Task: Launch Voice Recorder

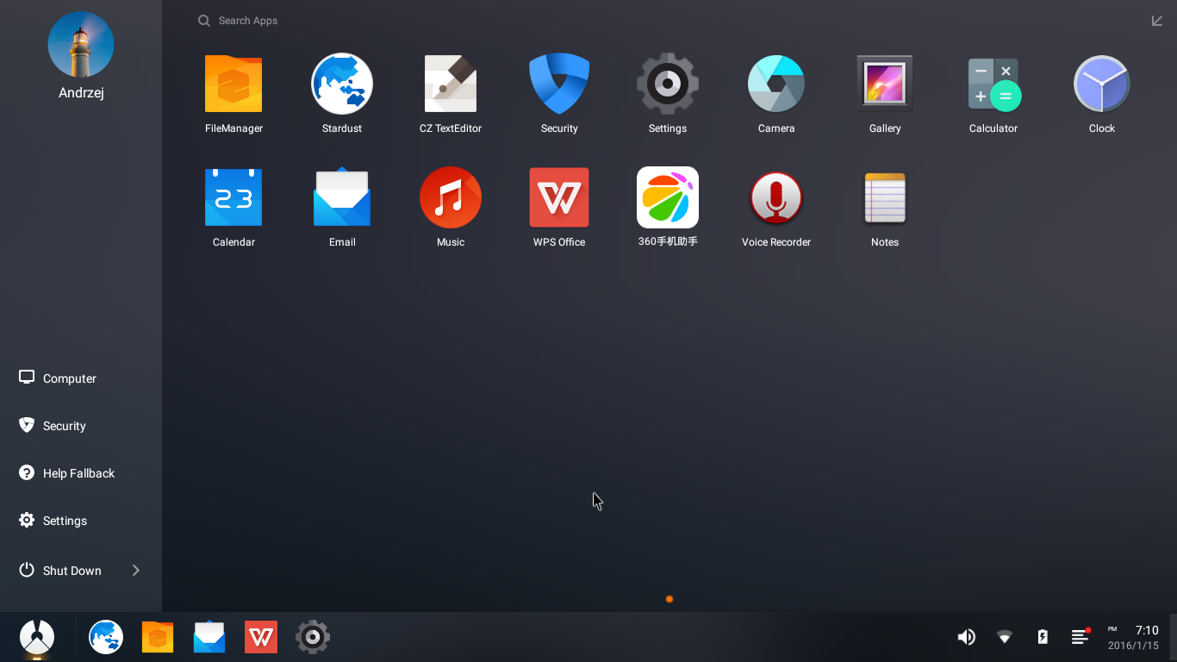Action: click(x=776, y=197)
